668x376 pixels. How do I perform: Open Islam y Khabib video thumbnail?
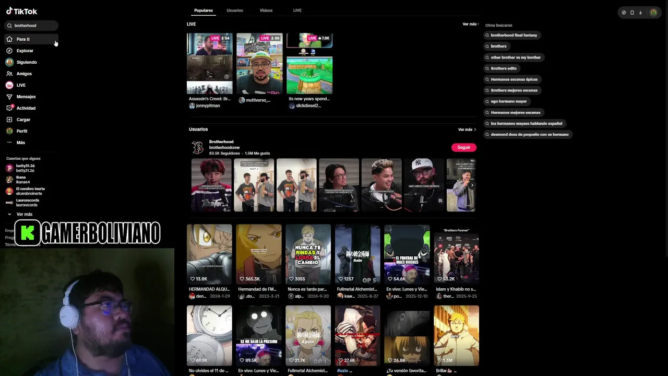(456, 254)
